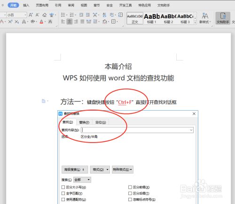The width and height of the screenshot is (235, 204).
Task: Click the phonetic guide icon
Action: [x=51, y=15]
